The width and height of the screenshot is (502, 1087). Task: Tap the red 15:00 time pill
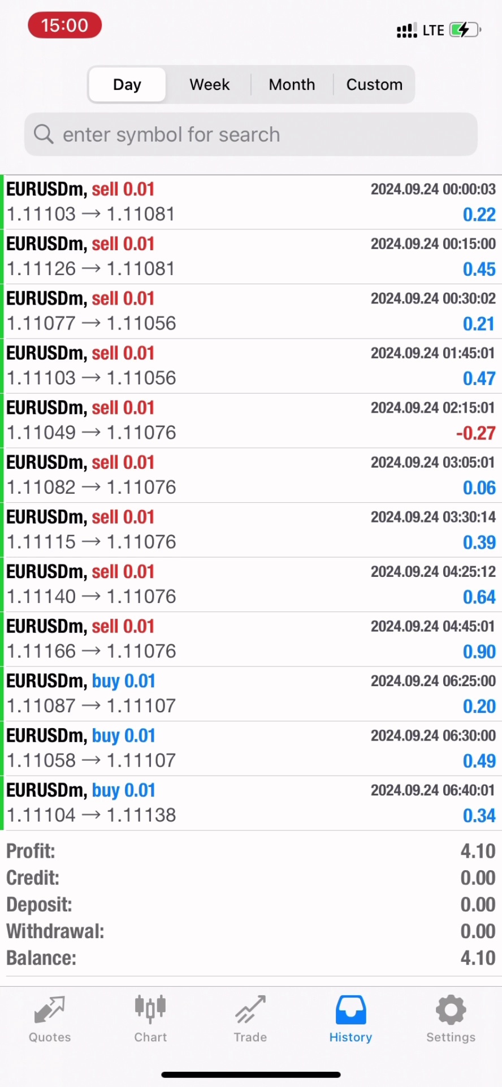click(65, 26)
